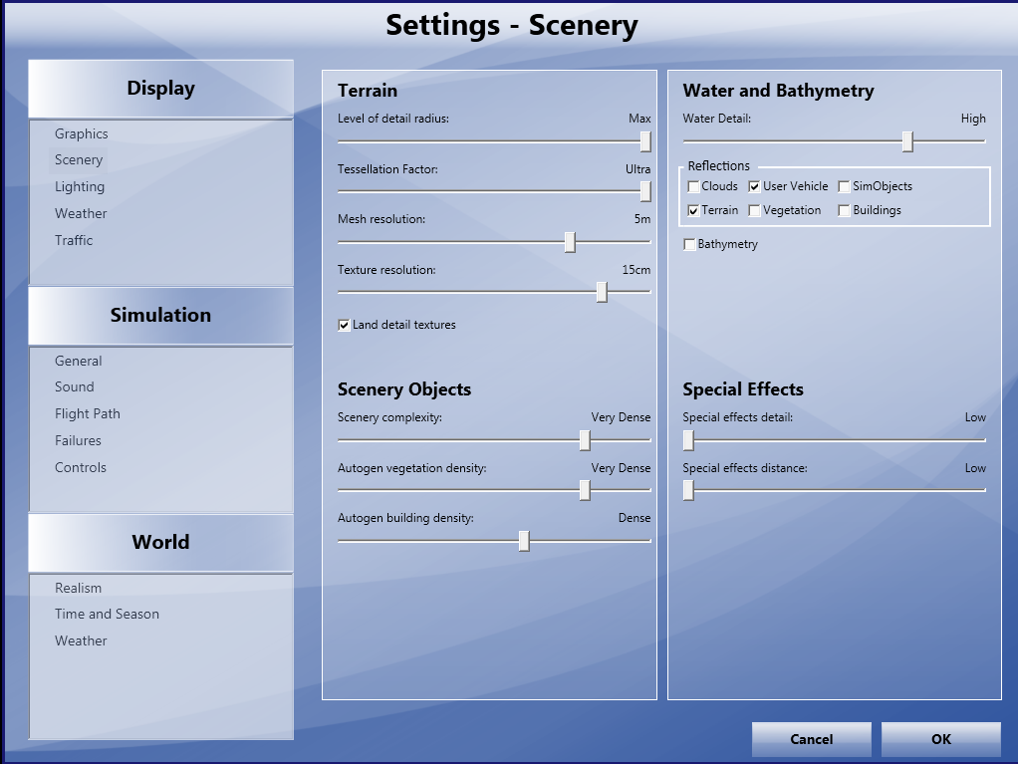Click the '15cm' texture resolution value
The image size is (1018, 764).
636,270
